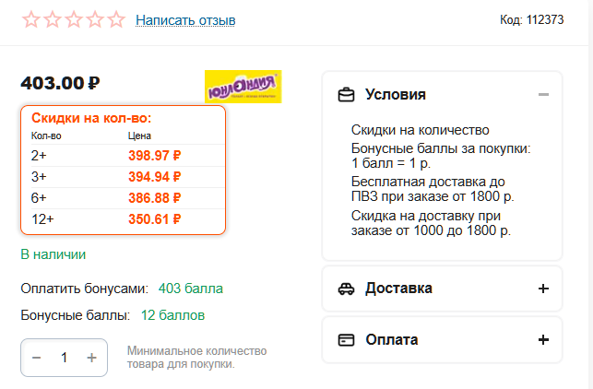Open the Написать отзыв link
This screenshot has height=389, width=593.
point(185,20)
